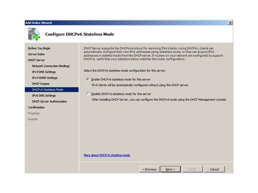The image size is (258, 193).
Task: Go to DHCP Scopes page
Action: tap(41, 84)
